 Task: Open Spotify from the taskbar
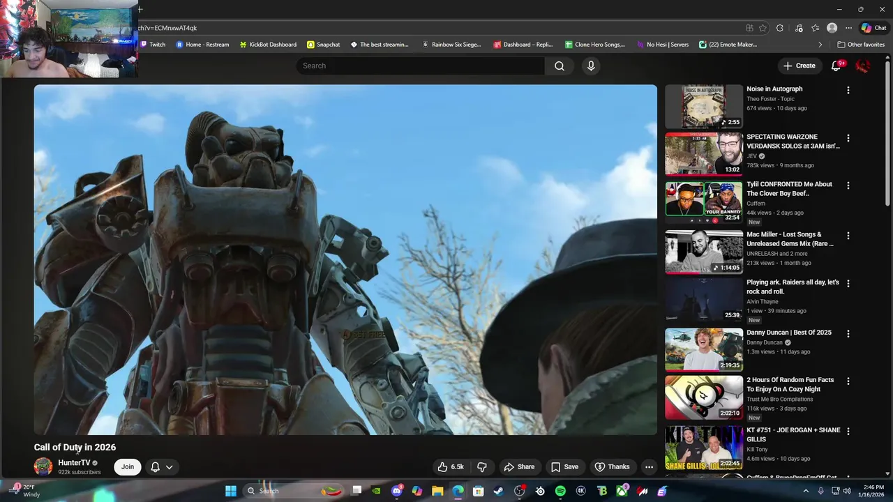point(560,491)
